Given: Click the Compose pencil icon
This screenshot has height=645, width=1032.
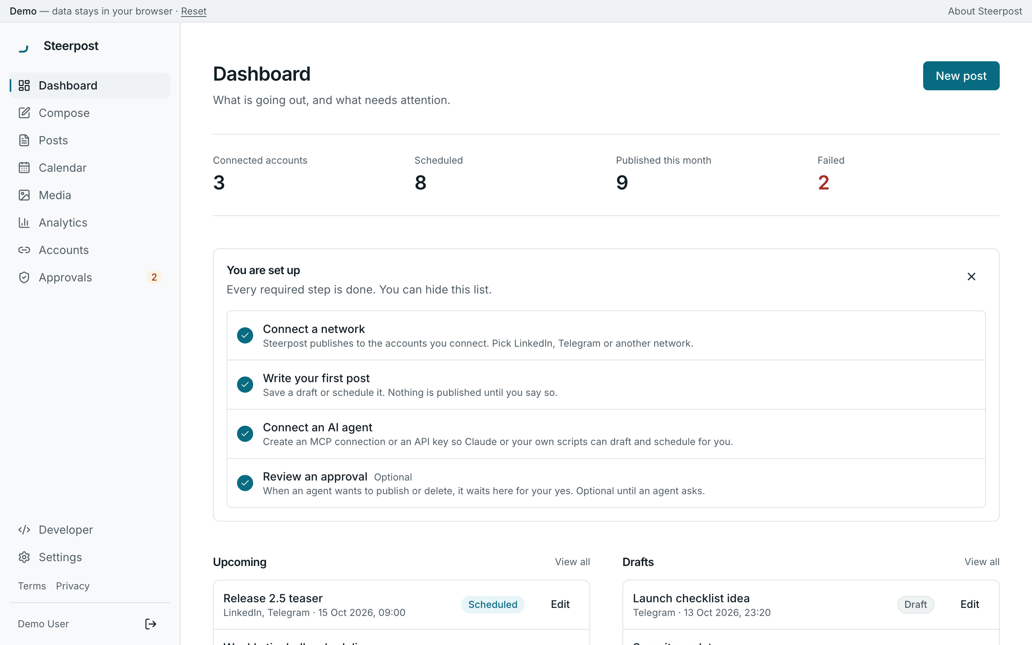Looking at the screenshot, I should (24, 112).
